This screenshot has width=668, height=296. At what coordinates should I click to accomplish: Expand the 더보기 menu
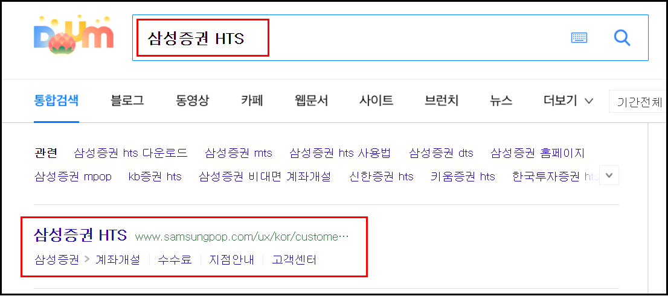[568, 101]
